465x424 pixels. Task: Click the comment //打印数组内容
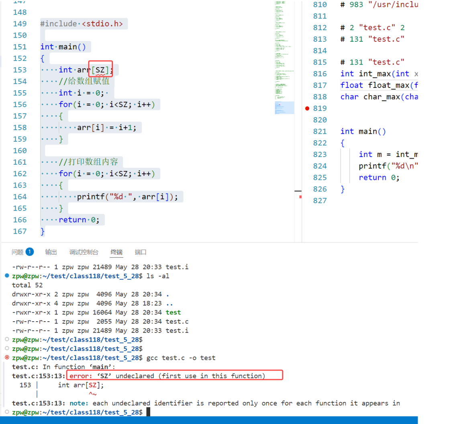click(x=88, y=162)
